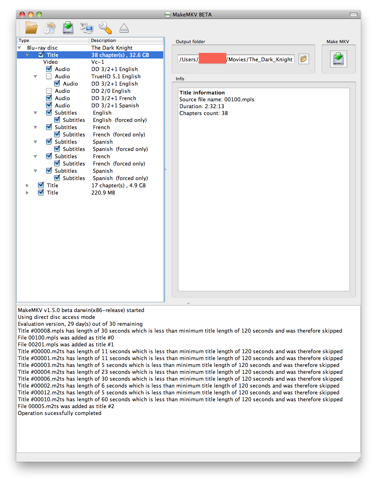The image size is (377, 484).
Task: Expand the 17 chapter(s) Title node
Action: tap(27, 186)
